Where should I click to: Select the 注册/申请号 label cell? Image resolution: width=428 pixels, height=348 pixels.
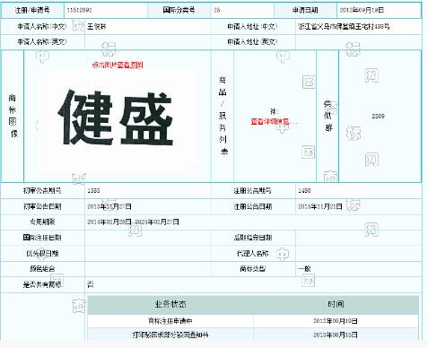click(x=32, y=10)
